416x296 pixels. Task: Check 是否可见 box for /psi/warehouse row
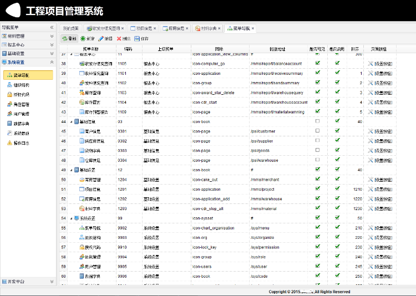click(x=317, y=160)
